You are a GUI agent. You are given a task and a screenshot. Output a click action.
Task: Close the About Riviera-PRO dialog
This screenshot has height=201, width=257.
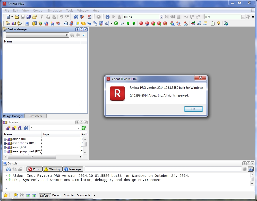tap(200, 78)
